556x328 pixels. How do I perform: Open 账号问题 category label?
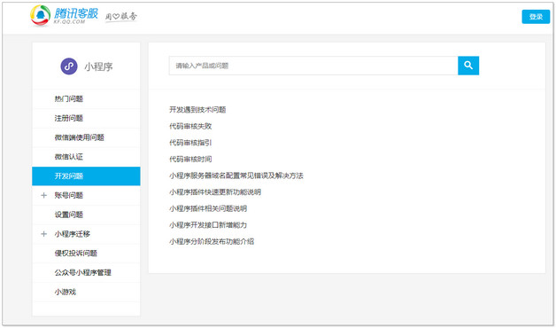[x=69, y=195]
